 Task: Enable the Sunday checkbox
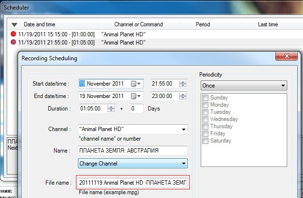coord(206,98)
